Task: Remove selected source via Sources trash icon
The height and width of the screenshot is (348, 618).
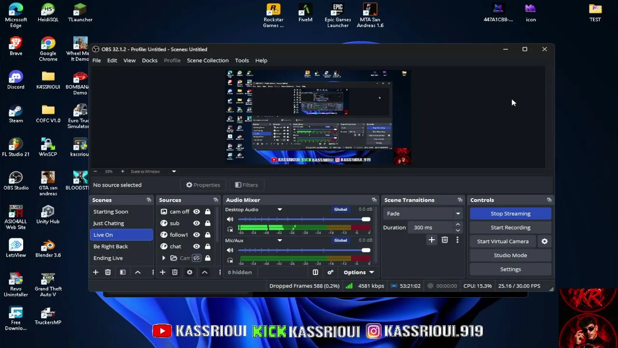Action: coord(175,272)
